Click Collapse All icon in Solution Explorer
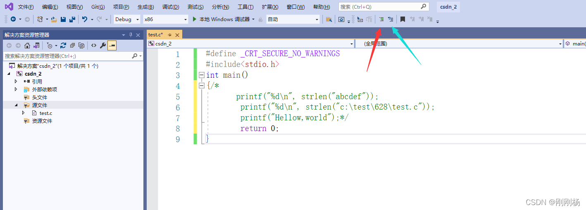The height and width of the screenshot is (210, 586). (72, 45)
